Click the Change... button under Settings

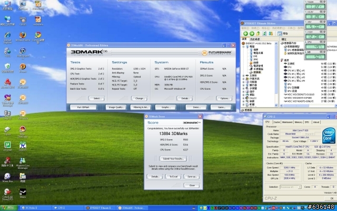click(x=140, y=99)
